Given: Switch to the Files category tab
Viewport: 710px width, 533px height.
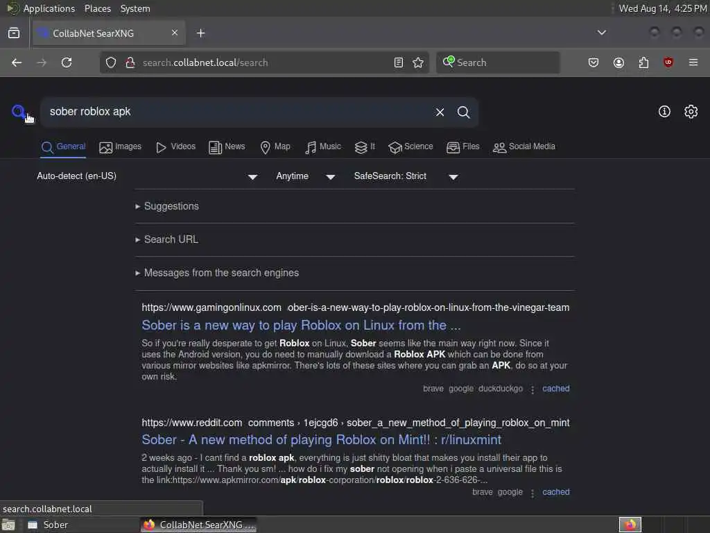Looking at the screenshot, I should (462, 147).
